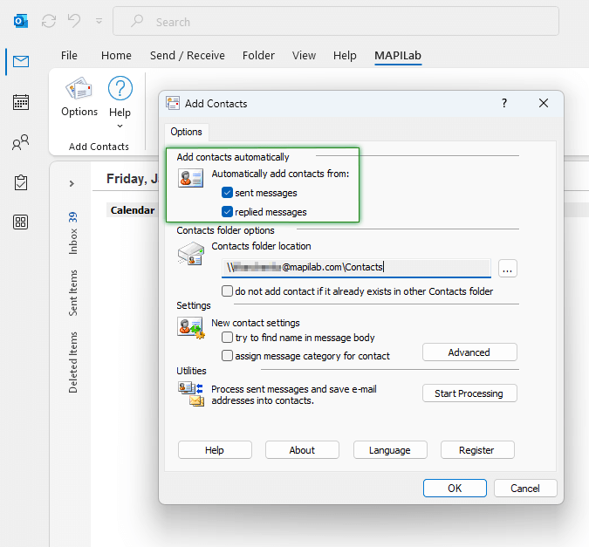Enable assign message category for contact

pos(227,355)
